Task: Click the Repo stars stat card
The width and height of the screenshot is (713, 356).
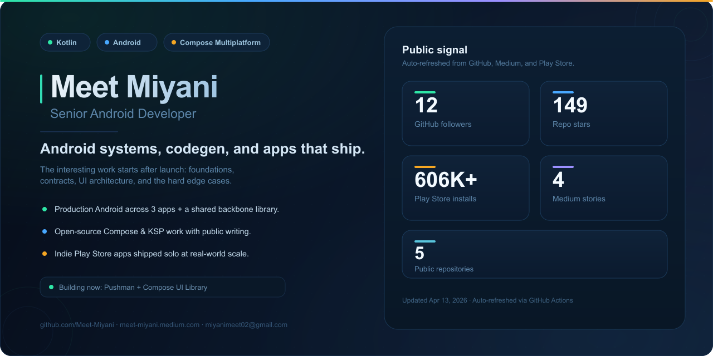Action: (604, 113)
